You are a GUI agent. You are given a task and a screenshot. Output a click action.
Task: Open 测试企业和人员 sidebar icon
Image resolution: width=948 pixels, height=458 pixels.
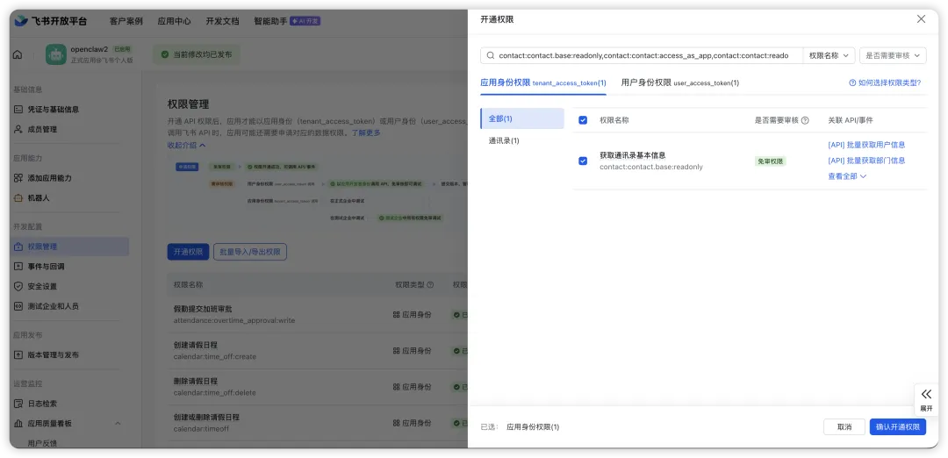(18, 306)
